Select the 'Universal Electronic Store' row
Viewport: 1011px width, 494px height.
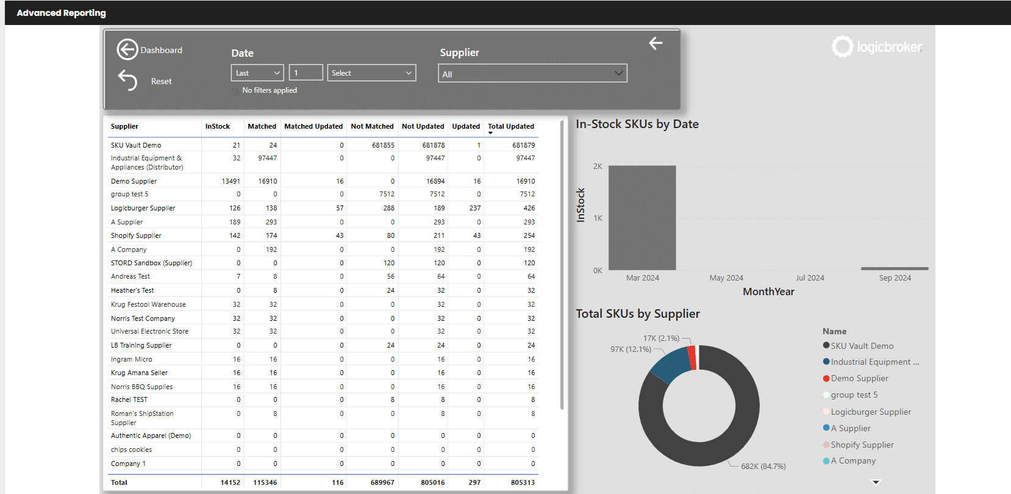click(323, 331)
